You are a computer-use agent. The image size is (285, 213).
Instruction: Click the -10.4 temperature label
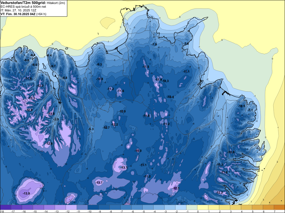170,97
